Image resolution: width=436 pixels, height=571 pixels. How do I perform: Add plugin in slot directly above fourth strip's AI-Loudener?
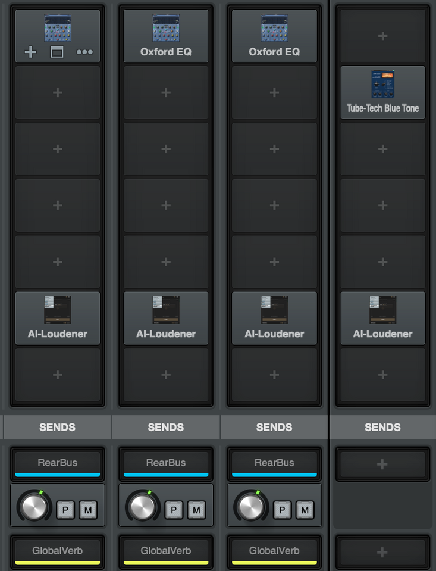383,262
